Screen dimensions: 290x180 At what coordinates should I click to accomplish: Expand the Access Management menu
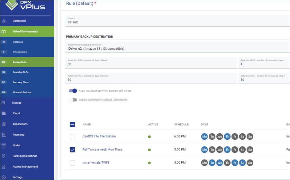[x=25, y=167]
